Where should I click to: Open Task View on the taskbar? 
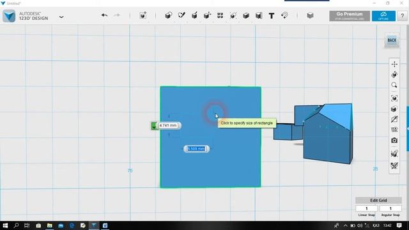click(27, 226)
